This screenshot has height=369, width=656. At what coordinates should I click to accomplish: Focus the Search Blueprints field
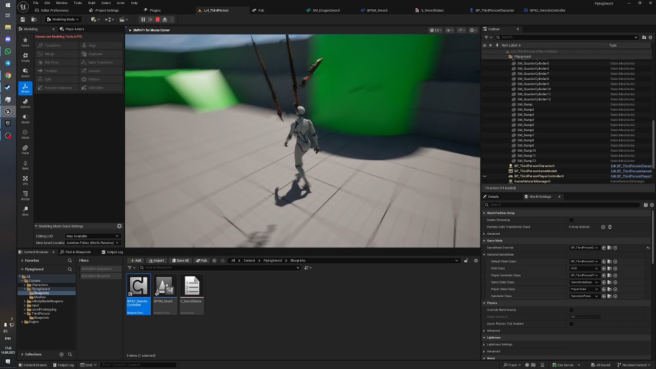(219, 268)
